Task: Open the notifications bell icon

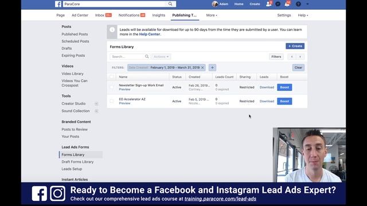Action: [x=287, y=4]
